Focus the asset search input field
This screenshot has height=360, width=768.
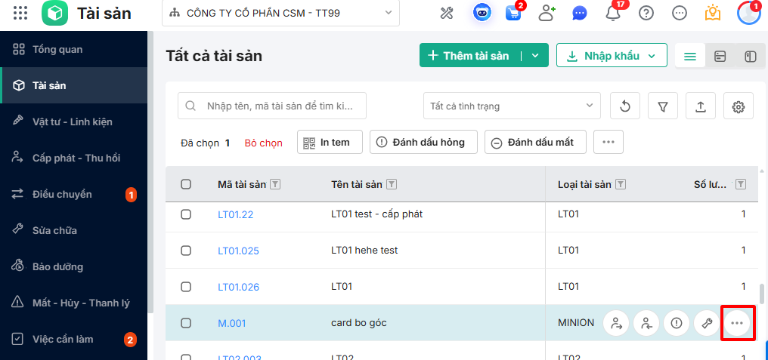point(280,106)
